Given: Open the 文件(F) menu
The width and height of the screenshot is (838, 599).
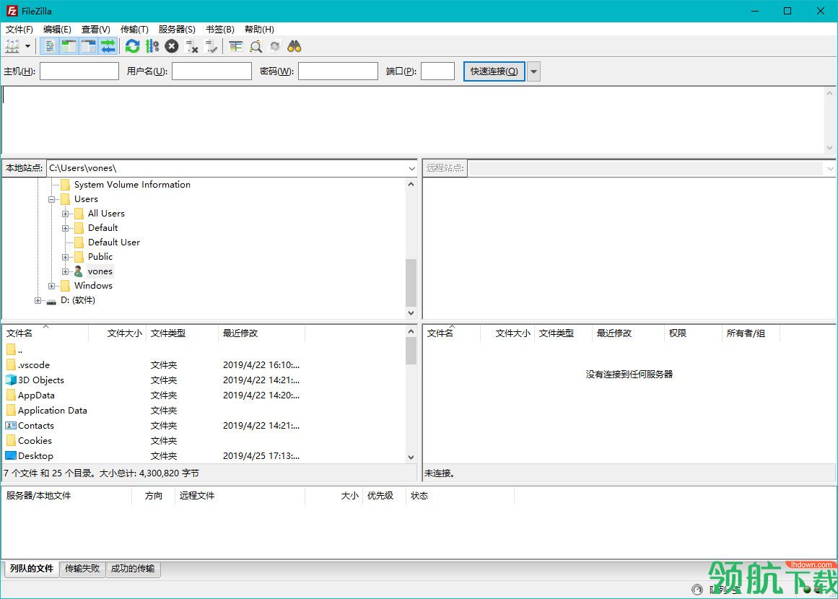Looking at the screenshot, I should (x=19, y=30).
